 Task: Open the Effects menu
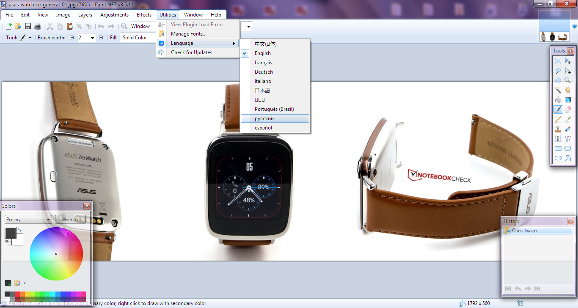144,15
